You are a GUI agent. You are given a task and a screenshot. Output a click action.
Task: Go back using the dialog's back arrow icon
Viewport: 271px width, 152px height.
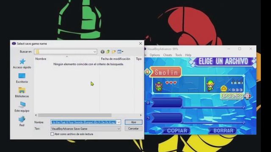pyautogui.click(x=102, y=52)
